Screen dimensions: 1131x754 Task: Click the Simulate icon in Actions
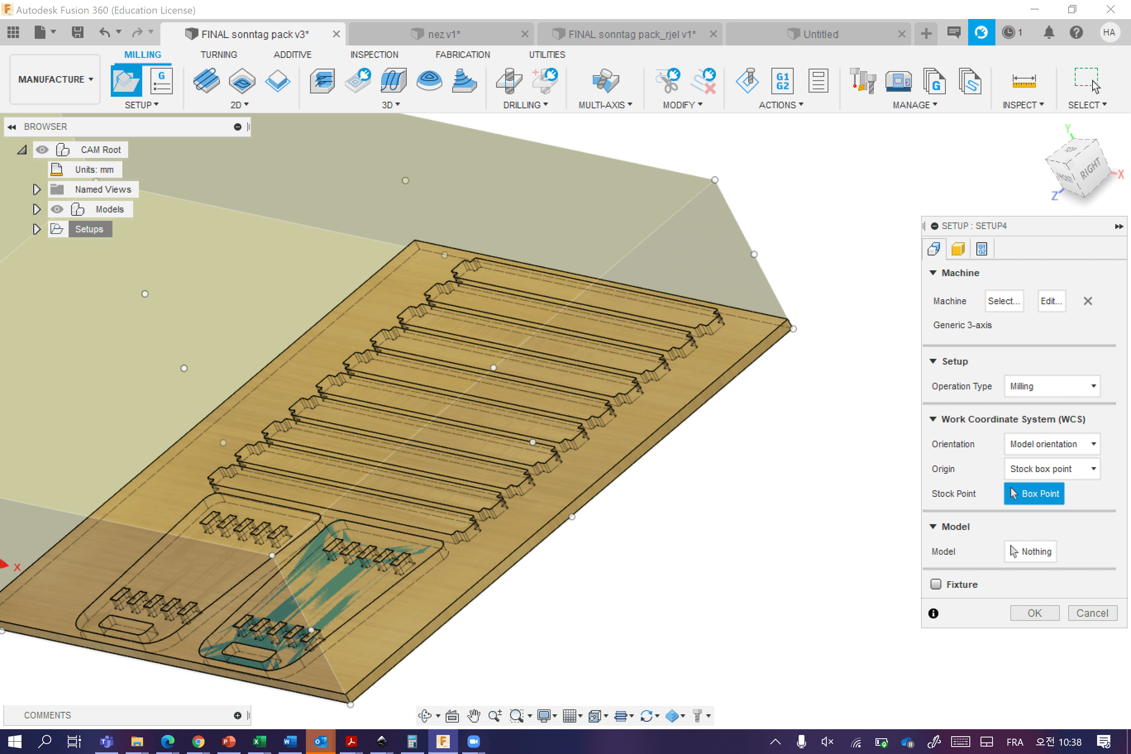coord(747,81)
